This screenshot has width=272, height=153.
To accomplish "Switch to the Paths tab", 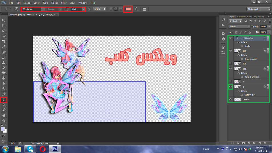I will 250,16.
